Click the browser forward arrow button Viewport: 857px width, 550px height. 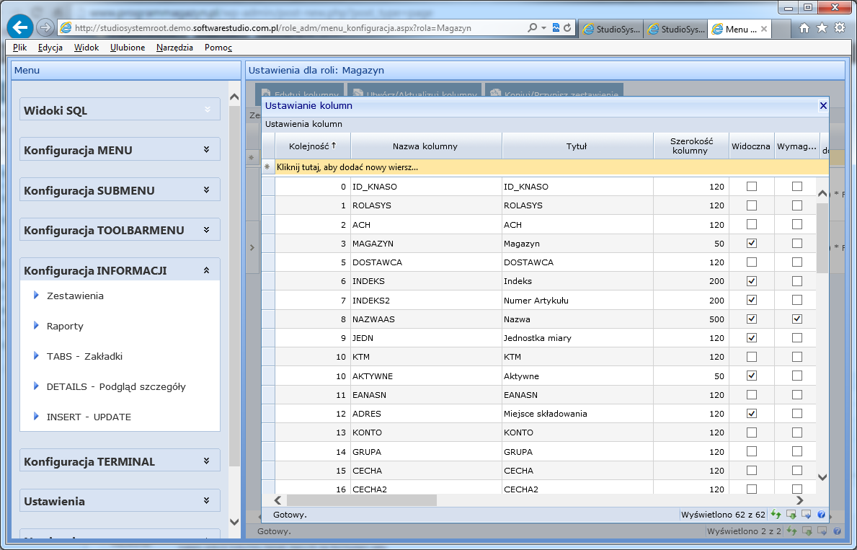pos(45,27)
